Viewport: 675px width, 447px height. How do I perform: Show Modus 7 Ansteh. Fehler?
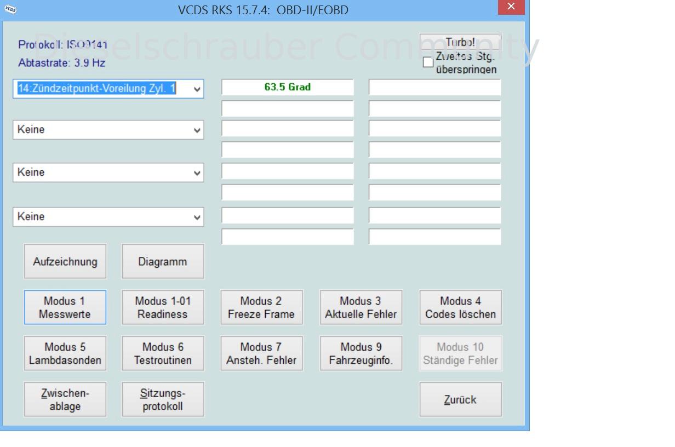(x=261, y=353)
